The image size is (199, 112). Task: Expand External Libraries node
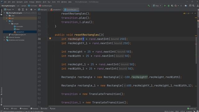[x=4, y=37]
